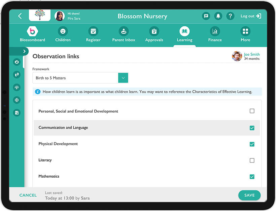276x211 pixels.
Task: Select the tree icon in the left sidebar
Action: [x=16, y=87]
